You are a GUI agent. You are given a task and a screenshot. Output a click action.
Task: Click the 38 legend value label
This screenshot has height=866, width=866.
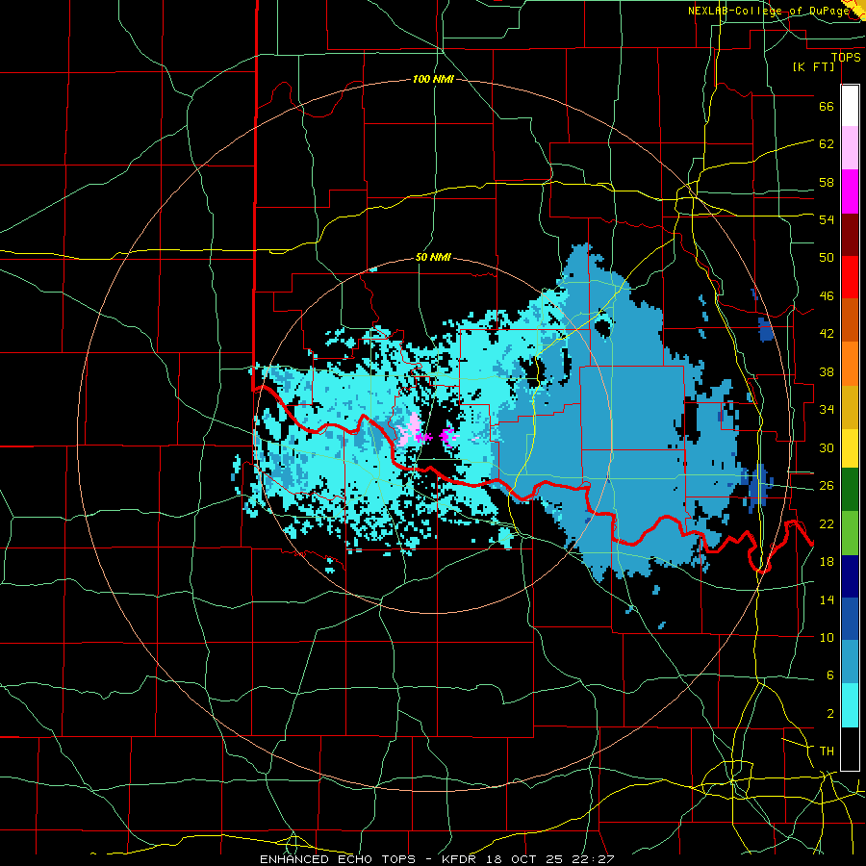pos(827,371)
